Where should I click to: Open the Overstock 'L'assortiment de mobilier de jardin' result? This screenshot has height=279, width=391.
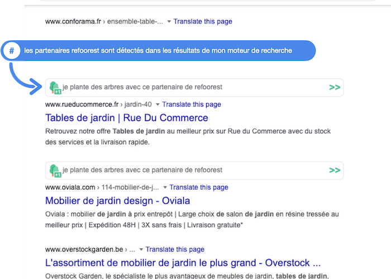183,263
